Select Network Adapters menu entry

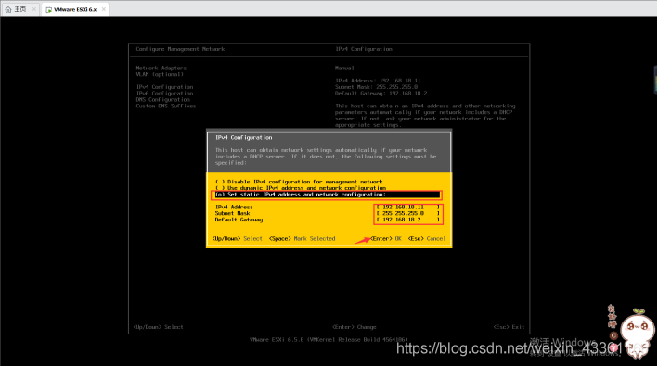161,68
